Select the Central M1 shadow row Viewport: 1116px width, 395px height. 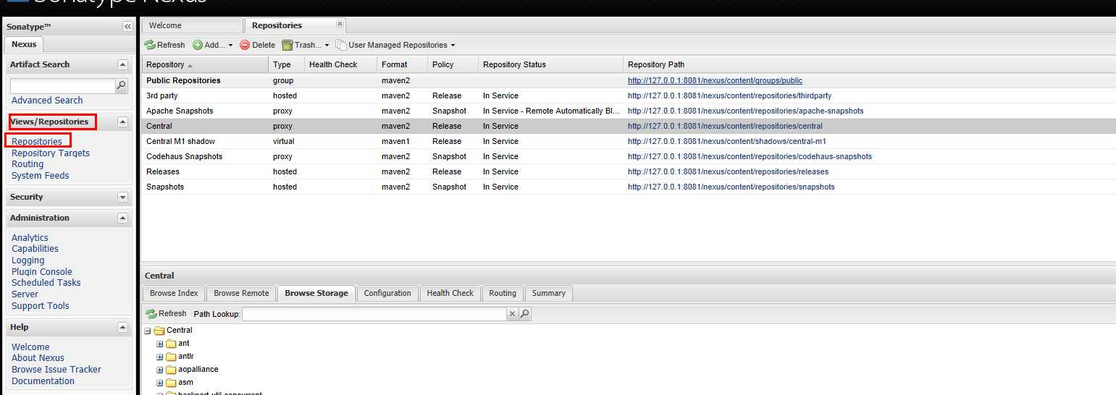tap(628, 141)
